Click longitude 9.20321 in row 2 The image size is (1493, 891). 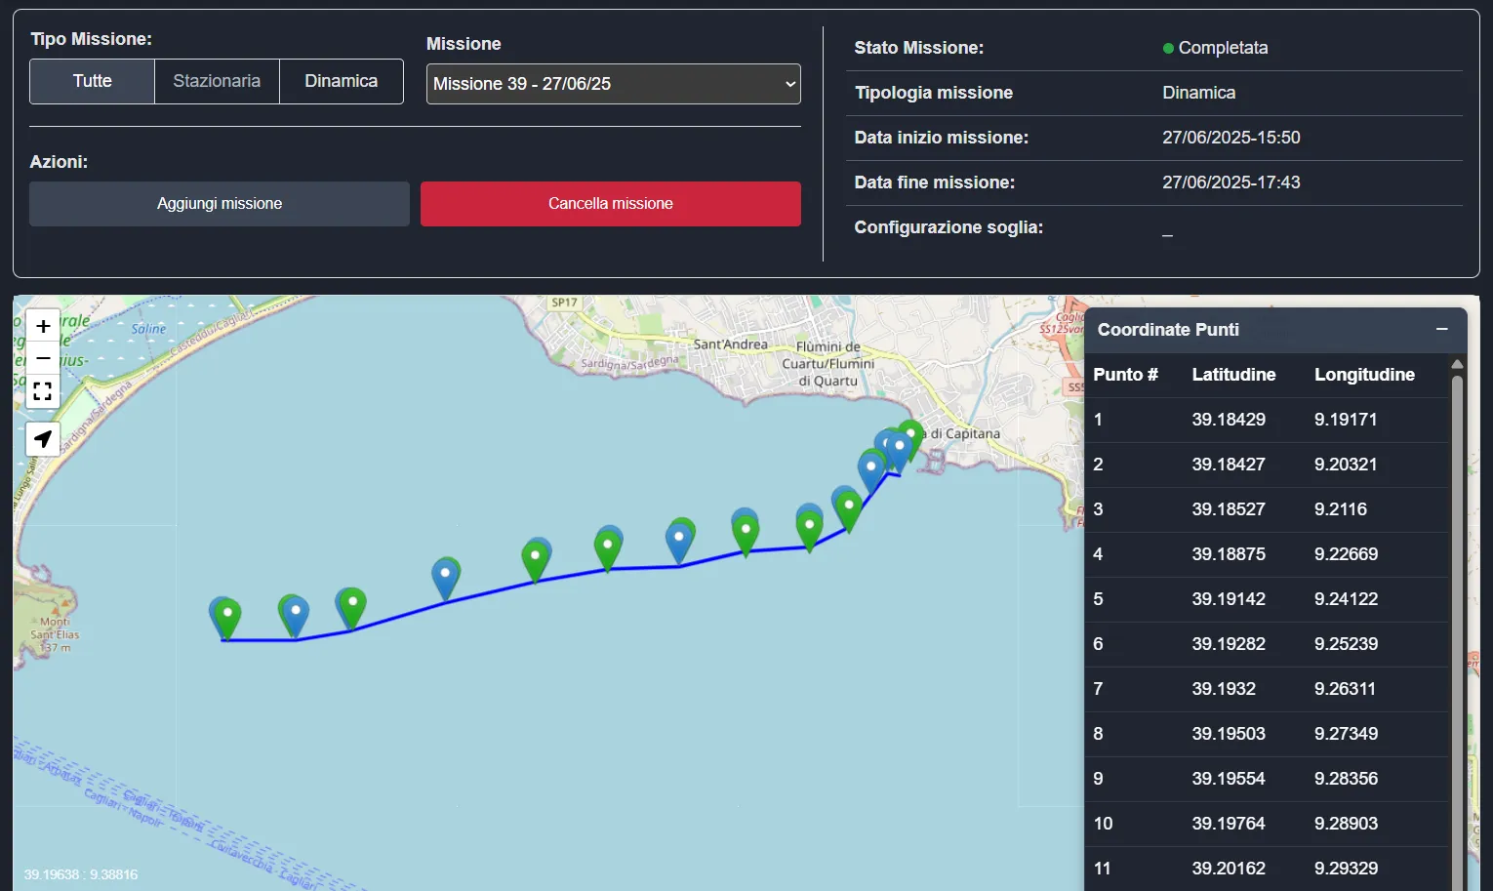point(1346,465)
